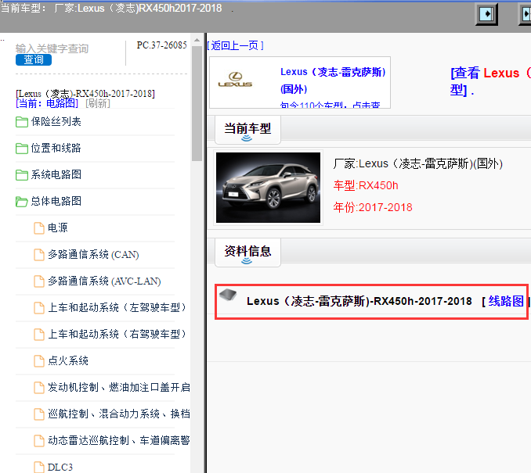531x473 pixels.
Task: Open 发动机控制、燃油加注口盖开启 document
Action: 119,388
